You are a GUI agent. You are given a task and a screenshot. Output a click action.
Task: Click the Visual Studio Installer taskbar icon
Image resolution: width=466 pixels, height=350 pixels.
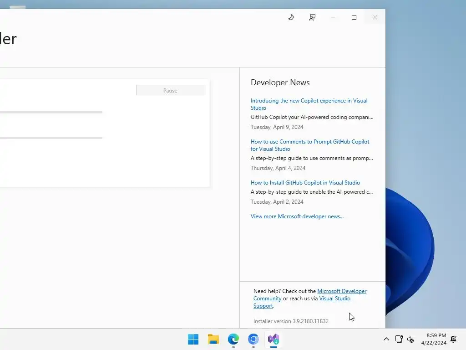pos(274,339)
